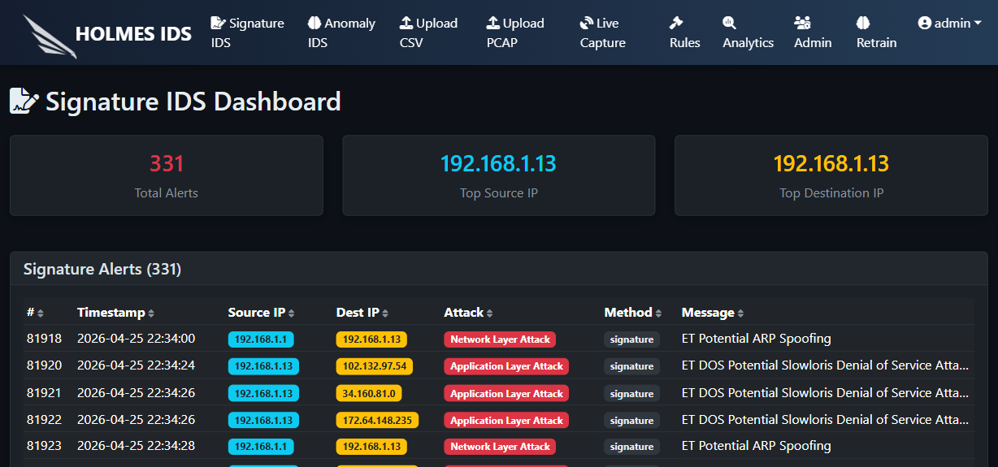Click alert ID 81921
998x467 pixels.
point(44,393)
